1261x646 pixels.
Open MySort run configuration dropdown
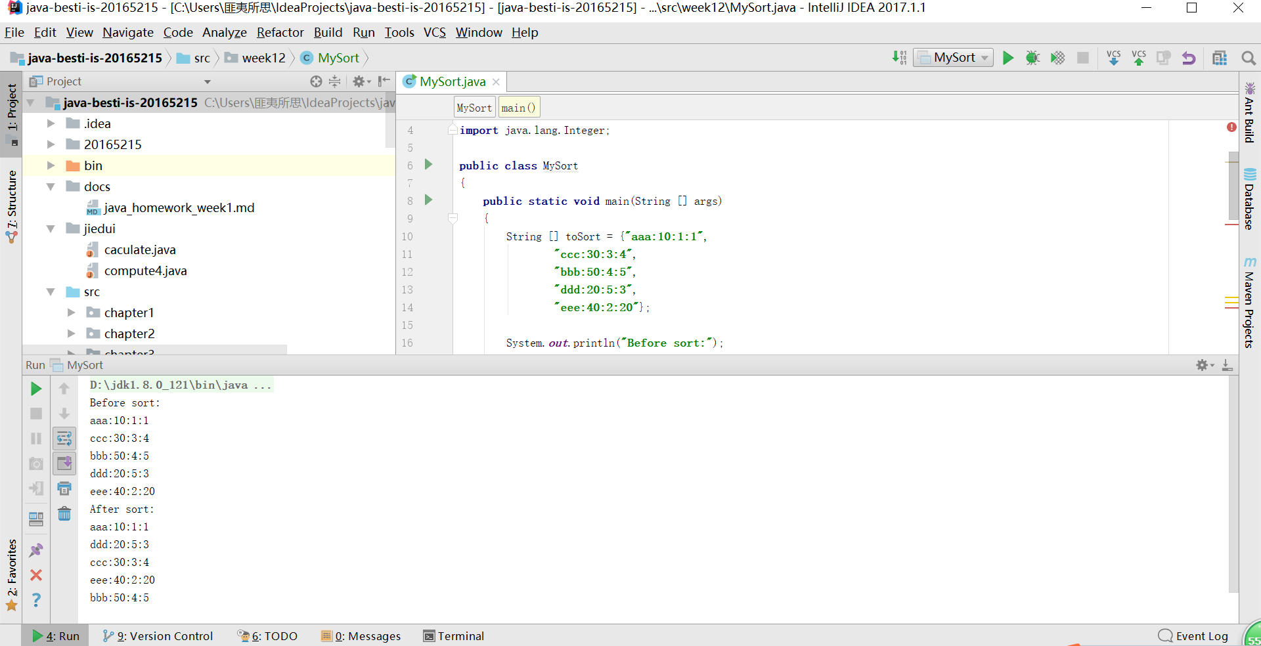pos(953,58)
